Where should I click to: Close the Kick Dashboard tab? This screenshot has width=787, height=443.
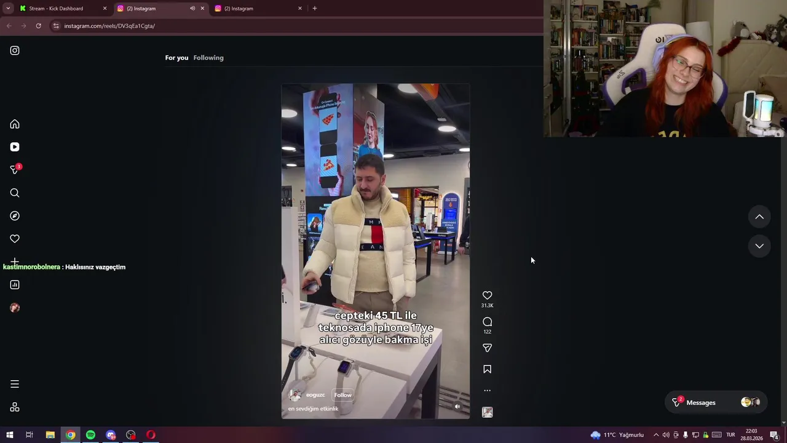[x=105, y=9]
